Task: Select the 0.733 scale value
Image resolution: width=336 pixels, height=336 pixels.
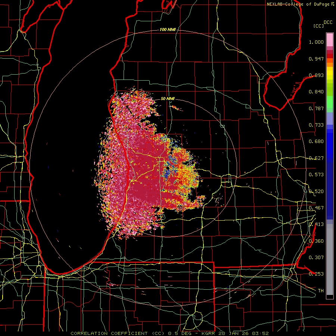Action: [316, 125]
